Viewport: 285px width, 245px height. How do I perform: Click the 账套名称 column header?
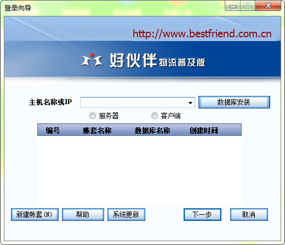[97, 130]
